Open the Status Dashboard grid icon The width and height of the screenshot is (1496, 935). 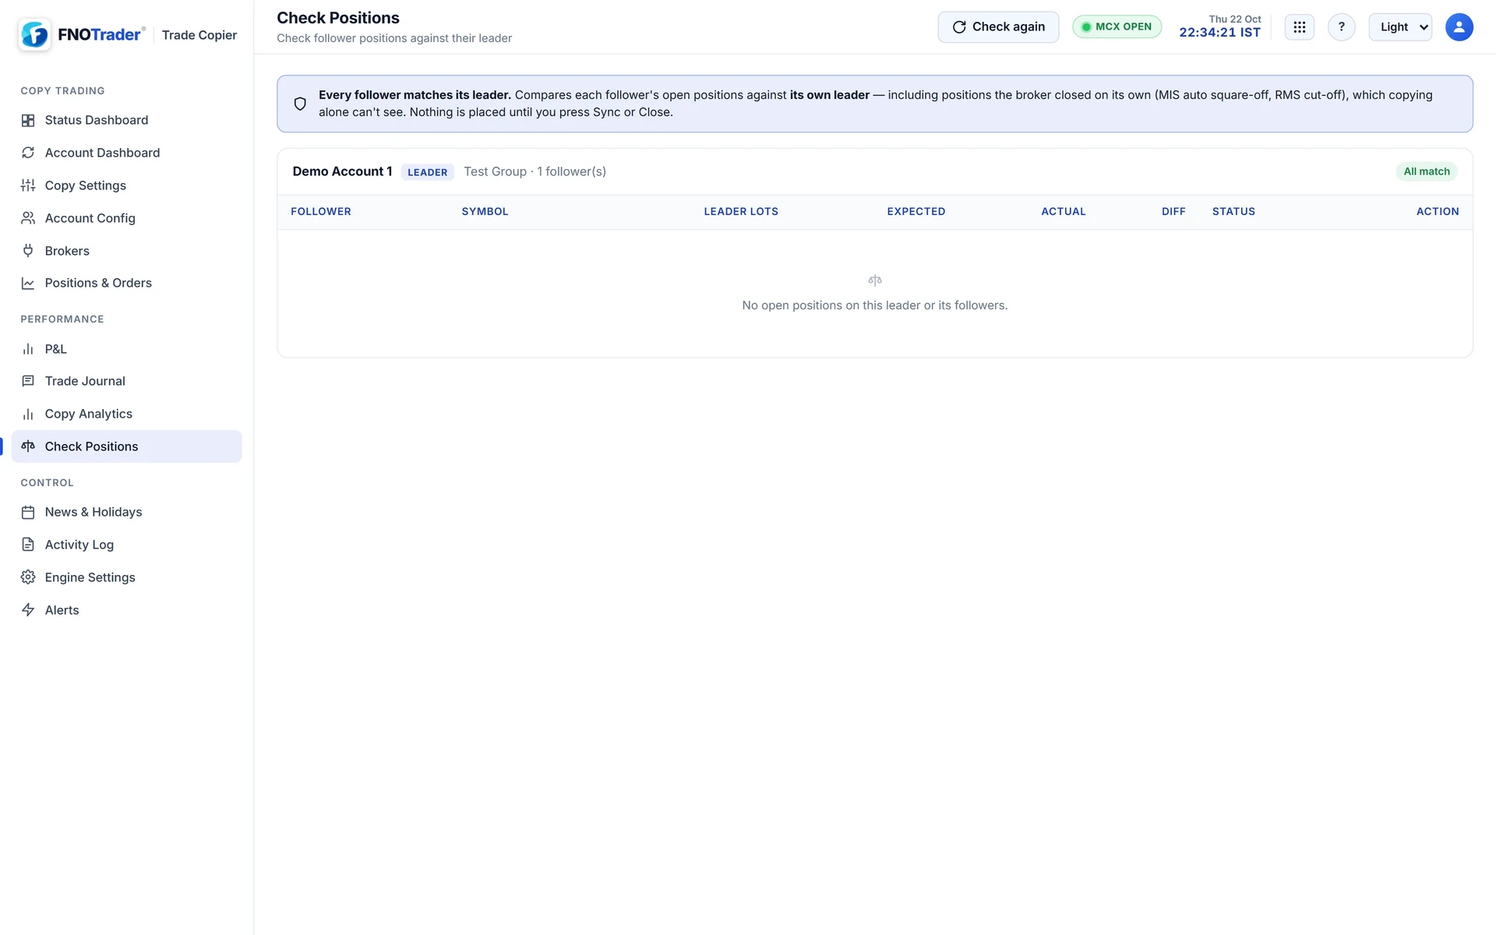pos(28,120)
